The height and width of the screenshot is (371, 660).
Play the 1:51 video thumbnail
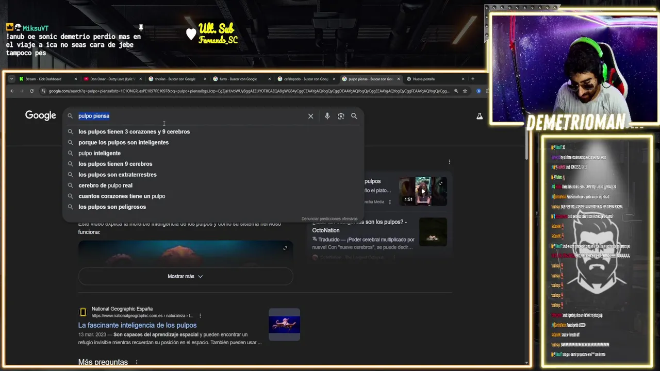(x=423, y=191)
